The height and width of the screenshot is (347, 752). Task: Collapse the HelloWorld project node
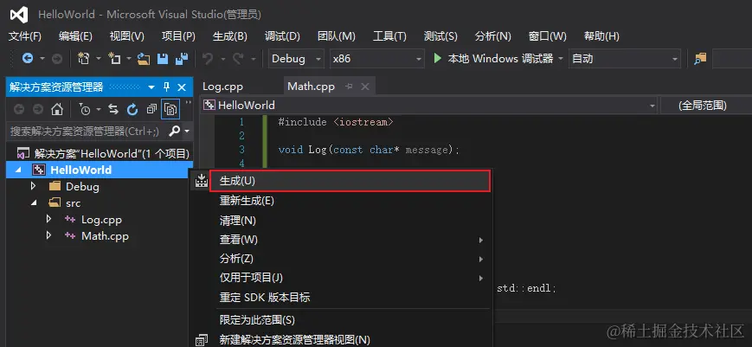pyautogui.click(x=18, y=170)
